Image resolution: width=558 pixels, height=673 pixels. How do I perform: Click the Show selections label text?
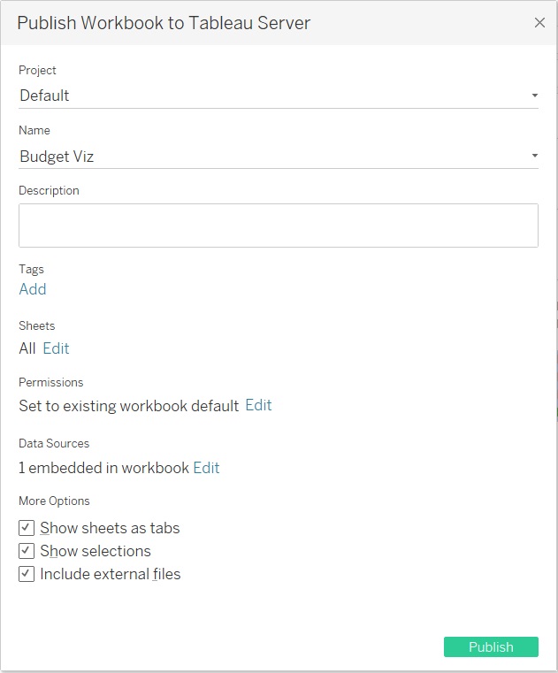(x=96, y=551)
